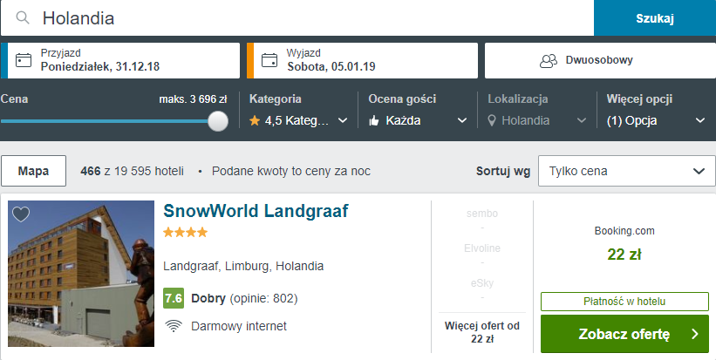Click the orange star category icon
Viewport: 716px width, 360px height.
(x=255, y=121)
